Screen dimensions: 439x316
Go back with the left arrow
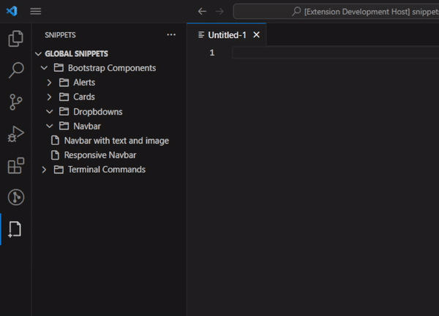pos(202,12)
